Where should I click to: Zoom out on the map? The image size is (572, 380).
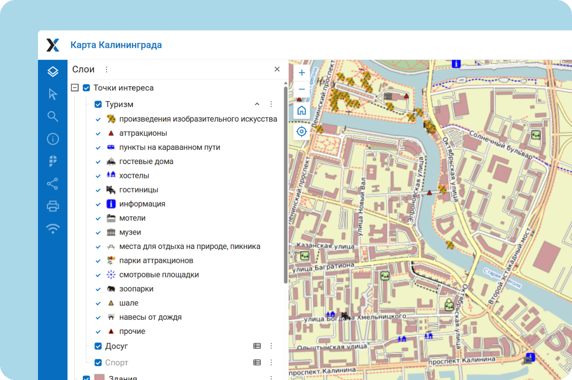302,89
